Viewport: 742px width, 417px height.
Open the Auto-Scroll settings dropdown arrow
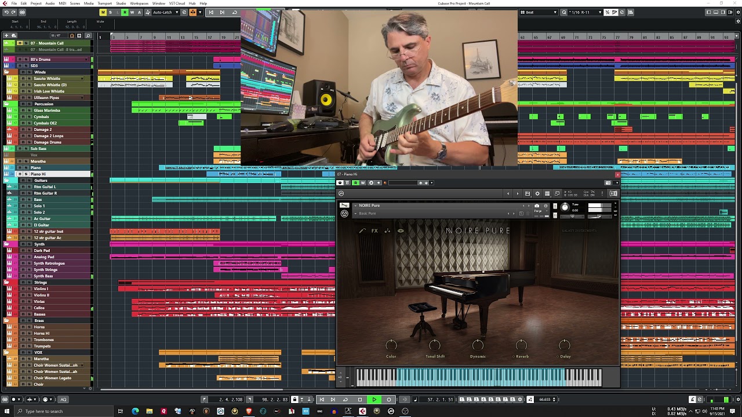coord(199,12)
